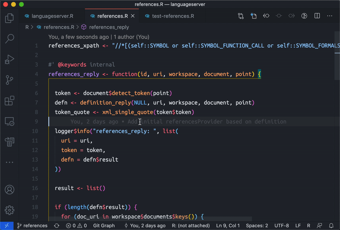Viewport: 340px width, 230px height.
Task: Toggle file blame annotations icon
Action: tap(304, 16)
